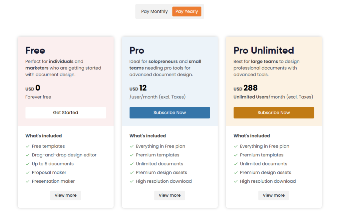Expand Pro Unlimited features with View more
341x215 pixels.
point(273,195)
